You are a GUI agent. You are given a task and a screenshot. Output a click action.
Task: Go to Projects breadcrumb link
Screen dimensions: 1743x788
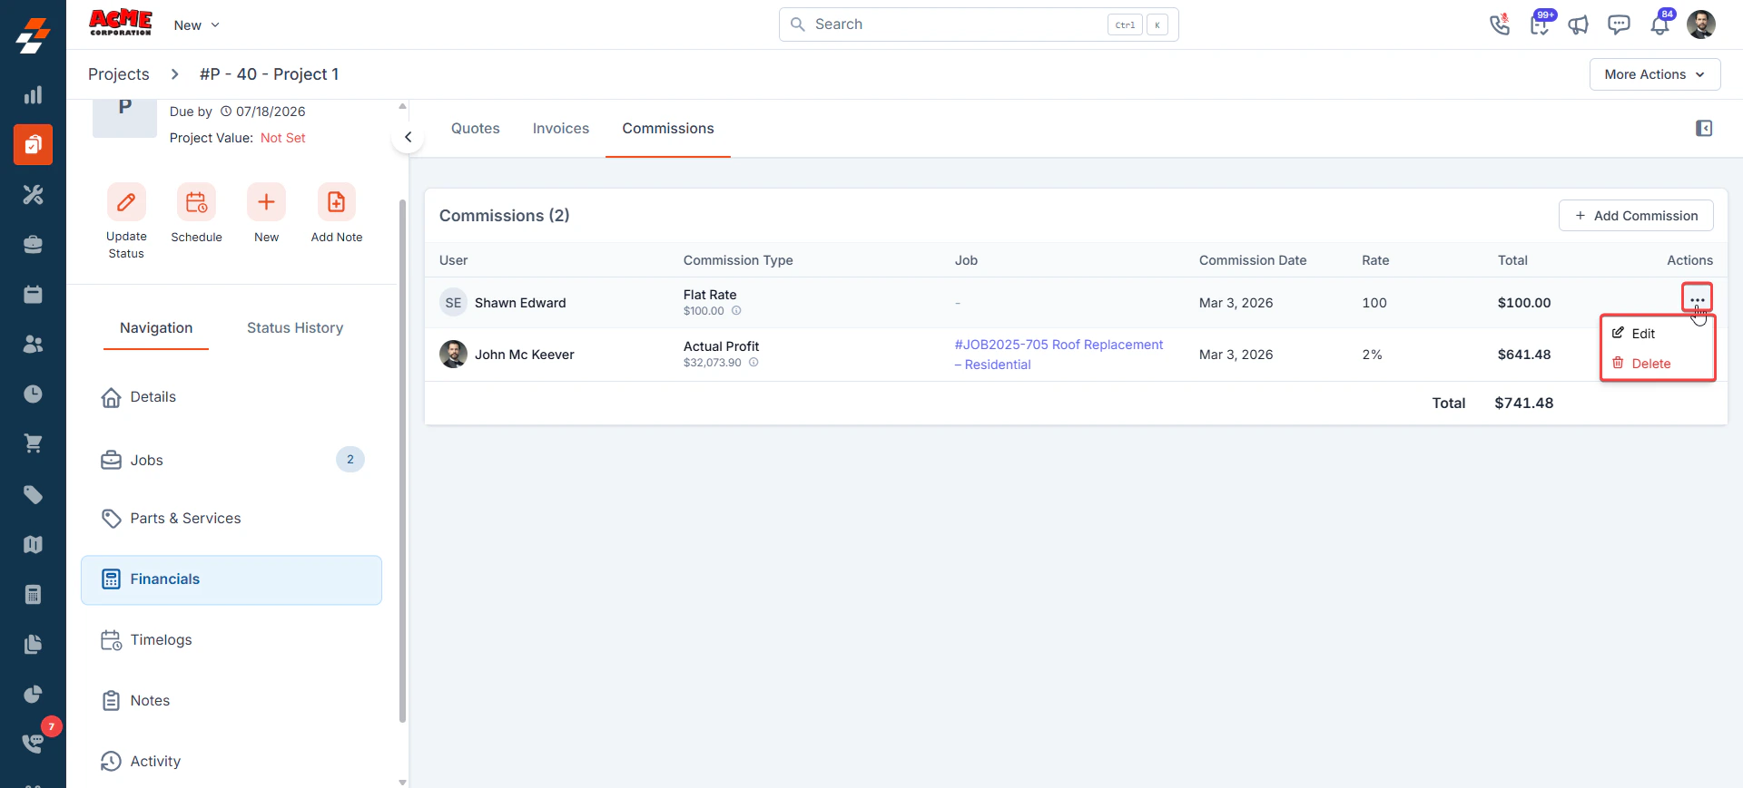[x=119, y=74]
